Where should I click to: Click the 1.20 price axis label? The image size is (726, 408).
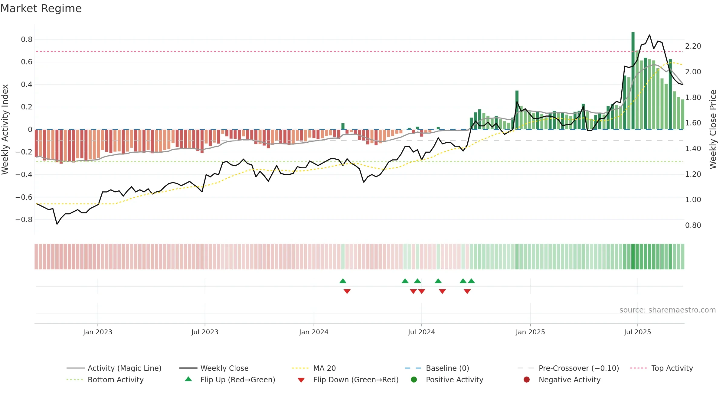[x=693, y=174]
